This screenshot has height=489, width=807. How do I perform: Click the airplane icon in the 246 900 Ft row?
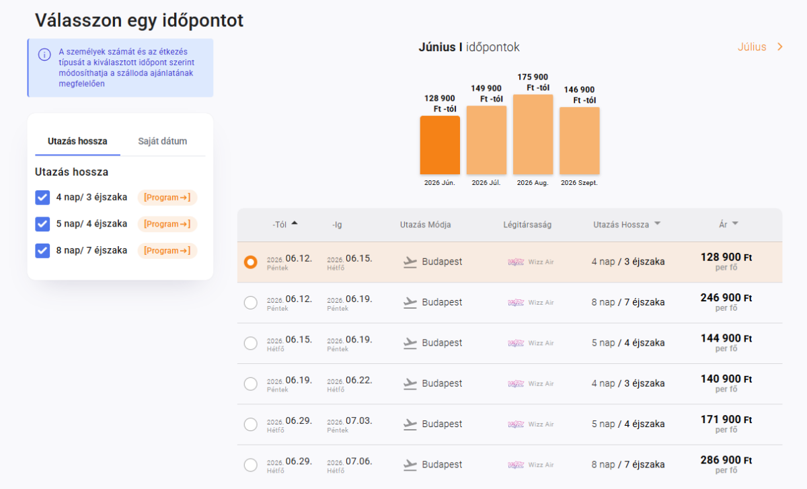[410, 303]
